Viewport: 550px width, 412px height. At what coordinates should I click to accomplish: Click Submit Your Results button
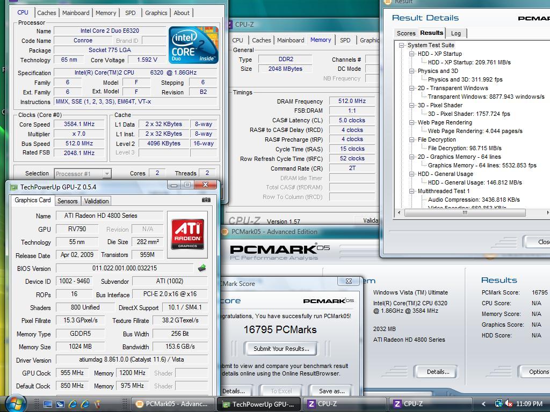(281, 349)
